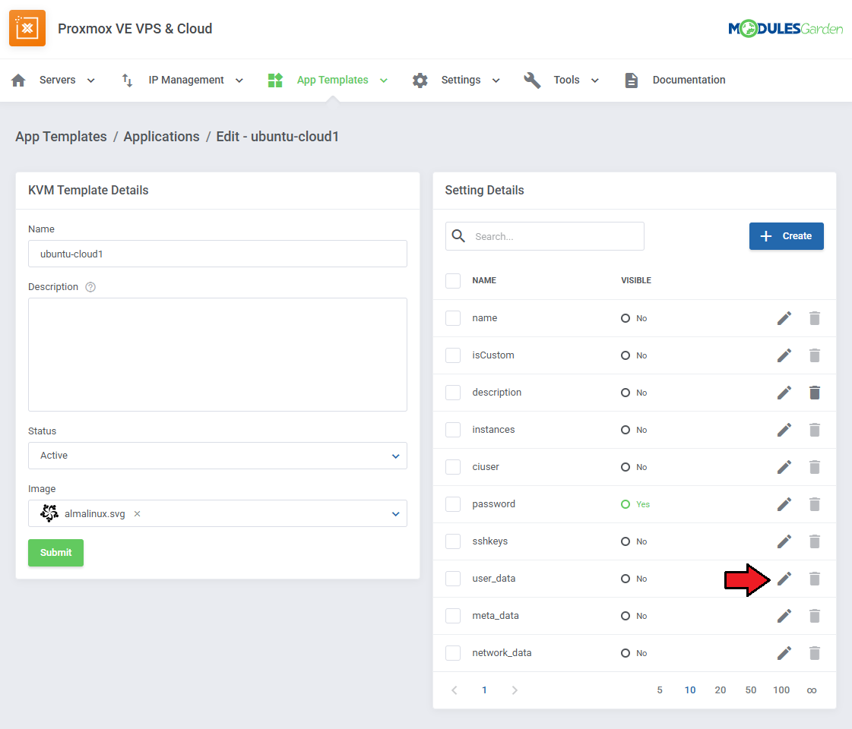
Task: Edit the network_data setting via pencil icon
Action: click(x=784, y=653)
